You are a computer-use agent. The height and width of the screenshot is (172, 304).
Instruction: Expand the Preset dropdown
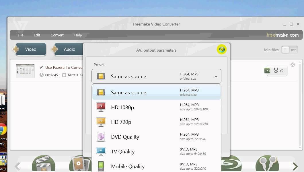pos(156,76)
